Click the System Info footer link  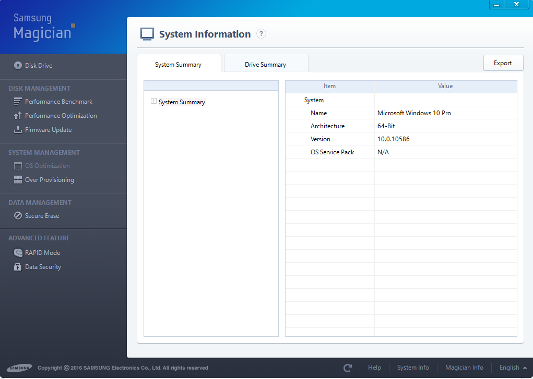(413, 368)
